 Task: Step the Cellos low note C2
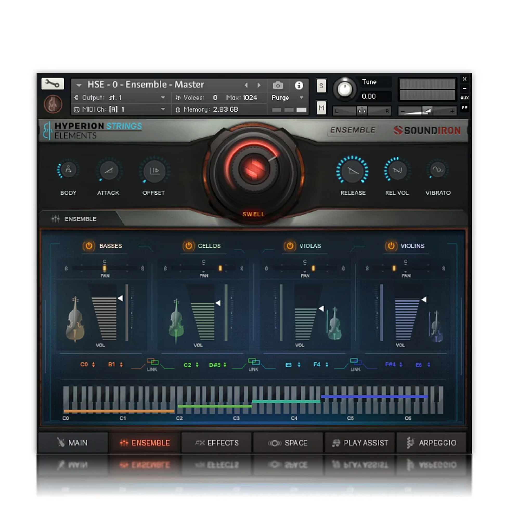[197, 365]
